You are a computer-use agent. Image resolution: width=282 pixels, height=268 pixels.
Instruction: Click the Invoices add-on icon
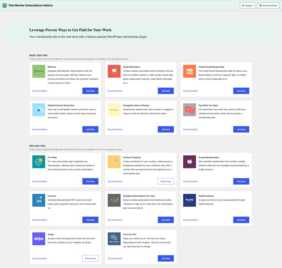coord(39,200)
